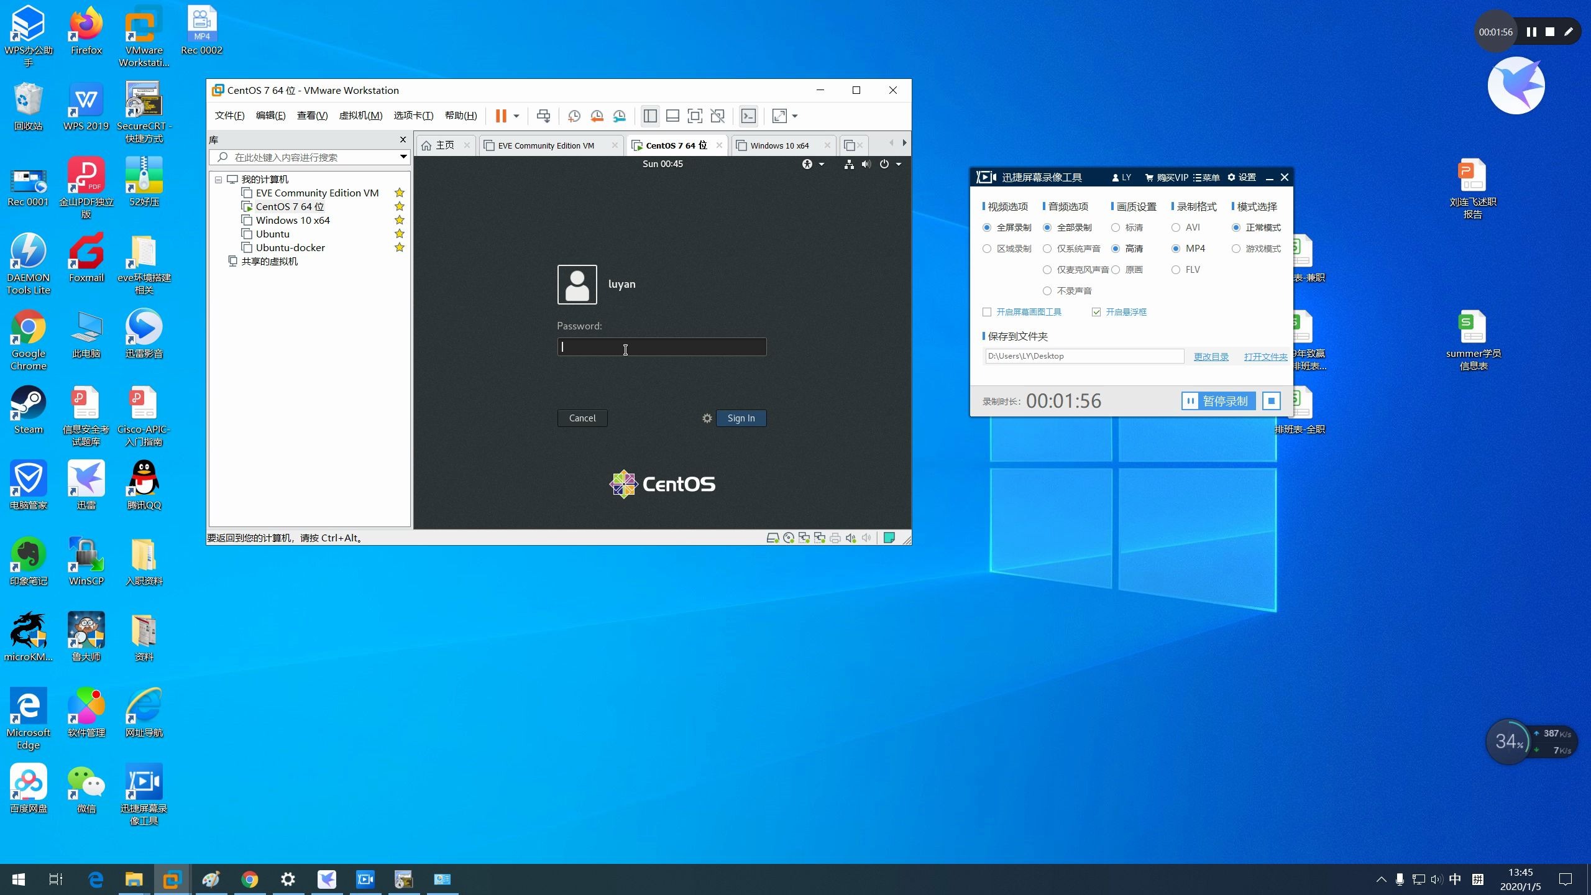
Task: Click the 音频选项 tab in recorder
Action: [1068, 206]
